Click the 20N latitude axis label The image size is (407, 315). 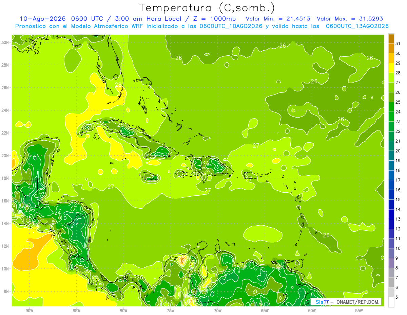(6, 155)
